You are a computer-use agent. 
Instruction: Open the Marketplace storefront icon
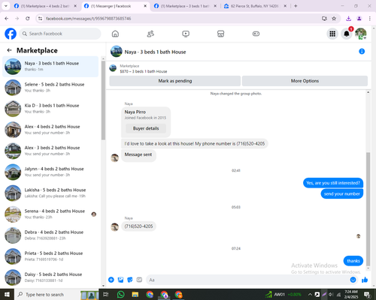tap(220, 34)
